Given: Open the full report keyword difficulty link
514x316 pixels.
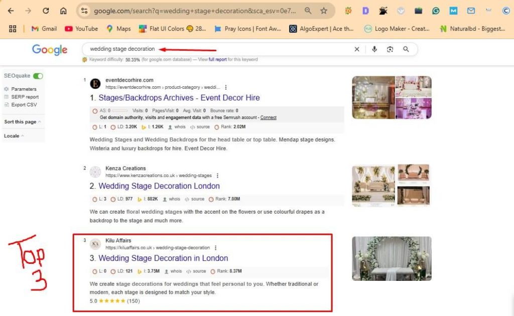Looking at the screenshot, I should point(218,60).
